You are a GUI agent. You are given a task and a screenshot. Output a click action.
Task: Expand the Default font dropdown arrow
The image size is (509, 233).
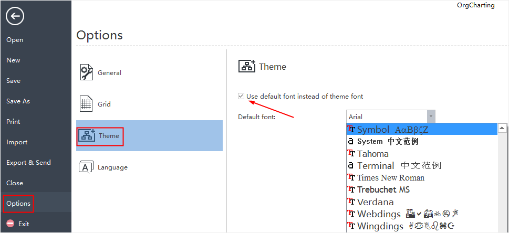coord(431,116)
